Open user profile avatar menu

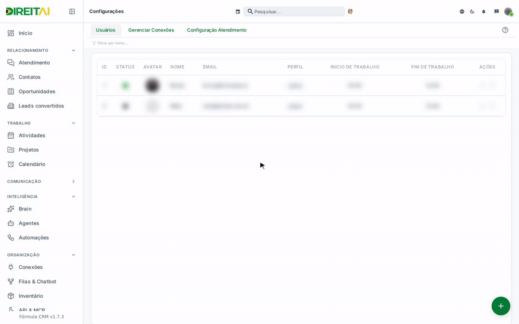click(x=508, y=12)
